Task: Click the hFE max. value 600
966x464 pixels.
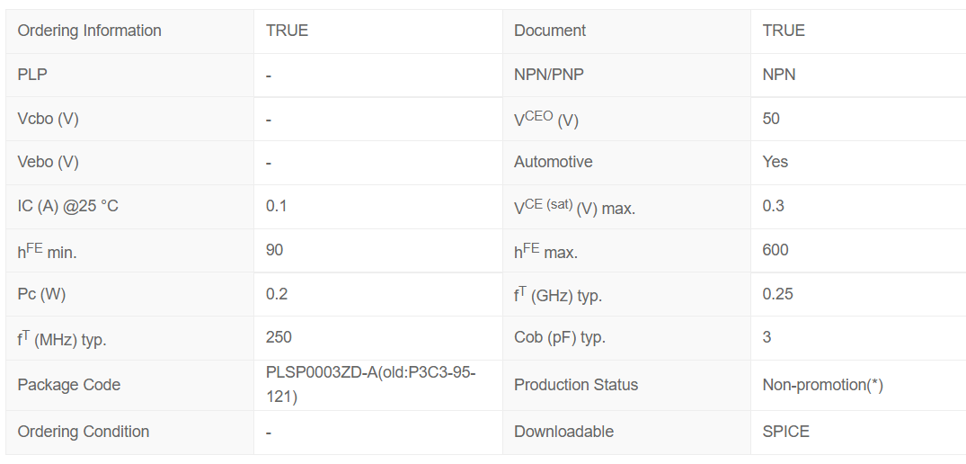Action: click(775, 250)
